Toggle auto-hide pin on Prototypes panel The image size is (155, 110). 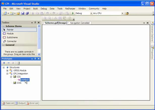(35, 59)
